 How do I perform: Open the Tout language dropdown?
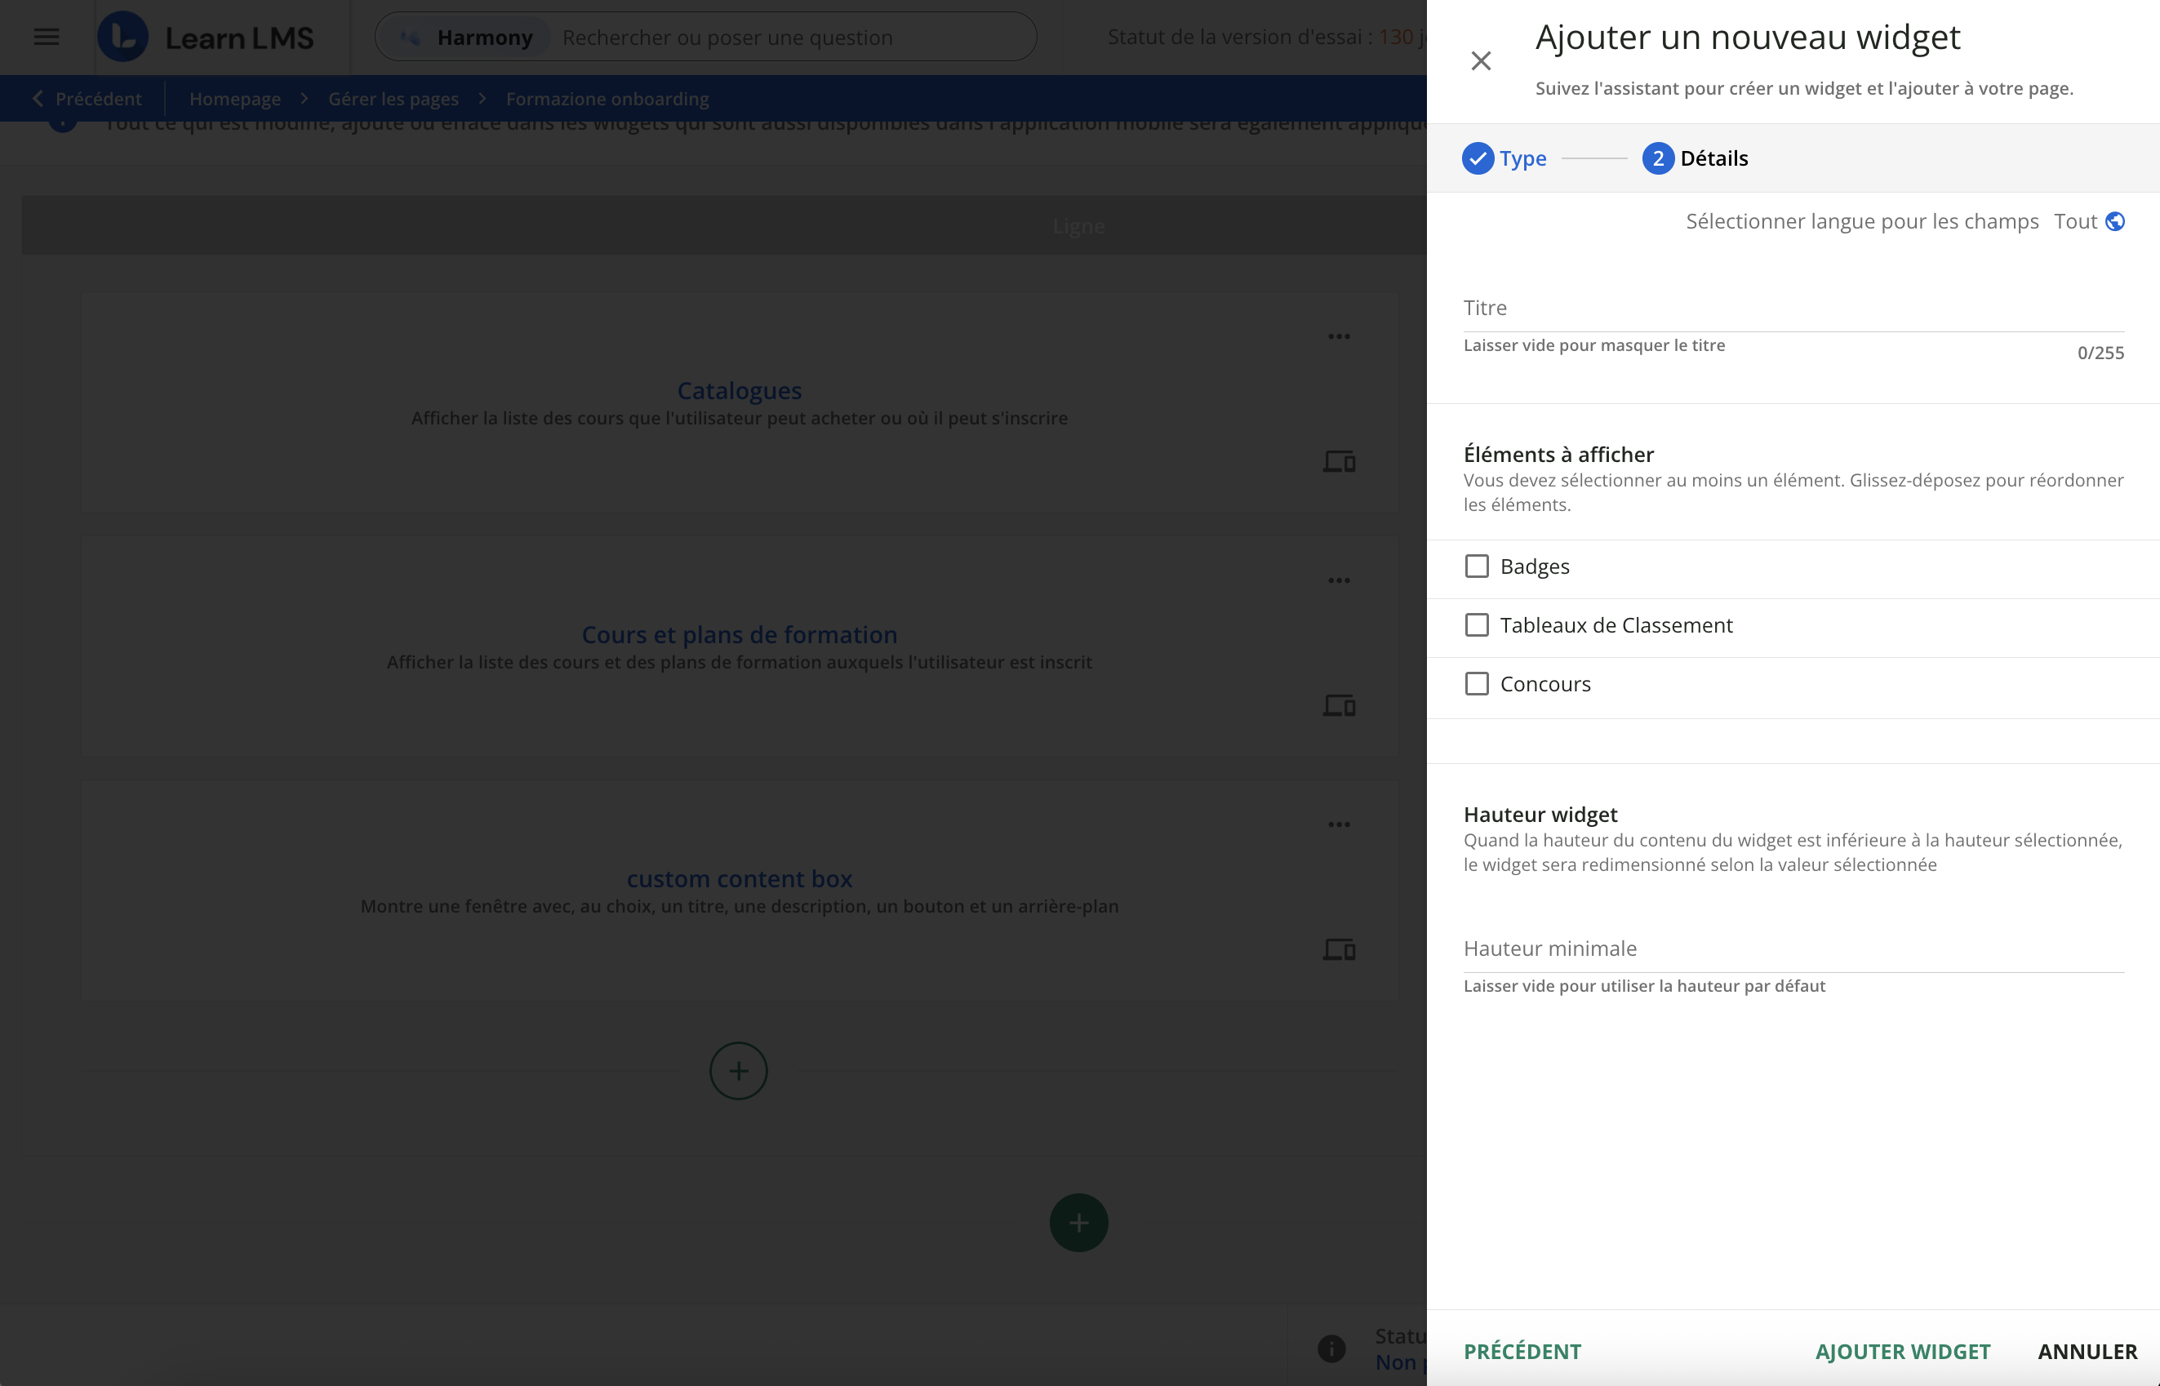pos(2074,221)
